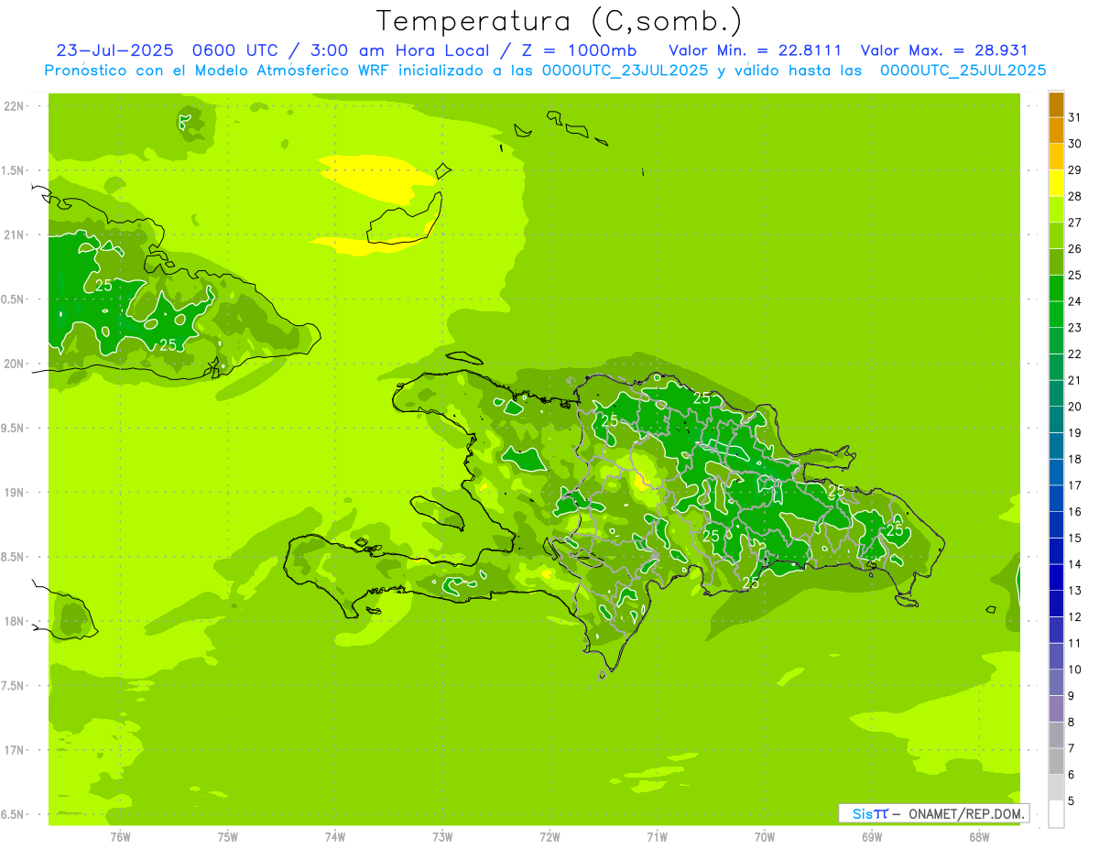Click the 1.5N latitude axis label
This screenshot has height=849, width=1099.
[x=14, y=170]
